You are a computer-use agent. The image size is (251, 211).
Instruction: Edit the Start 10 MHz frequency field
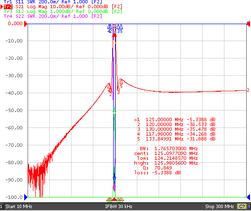click(19, 207)
